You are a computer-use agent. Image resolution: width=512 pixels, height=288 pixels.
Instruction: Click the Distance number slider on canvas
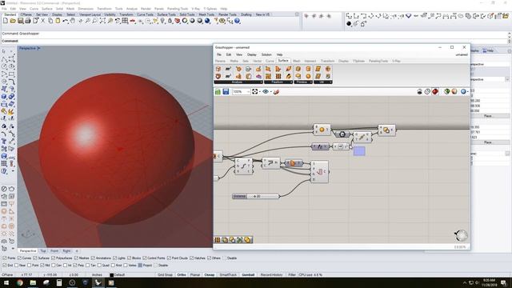pos(256,196)
